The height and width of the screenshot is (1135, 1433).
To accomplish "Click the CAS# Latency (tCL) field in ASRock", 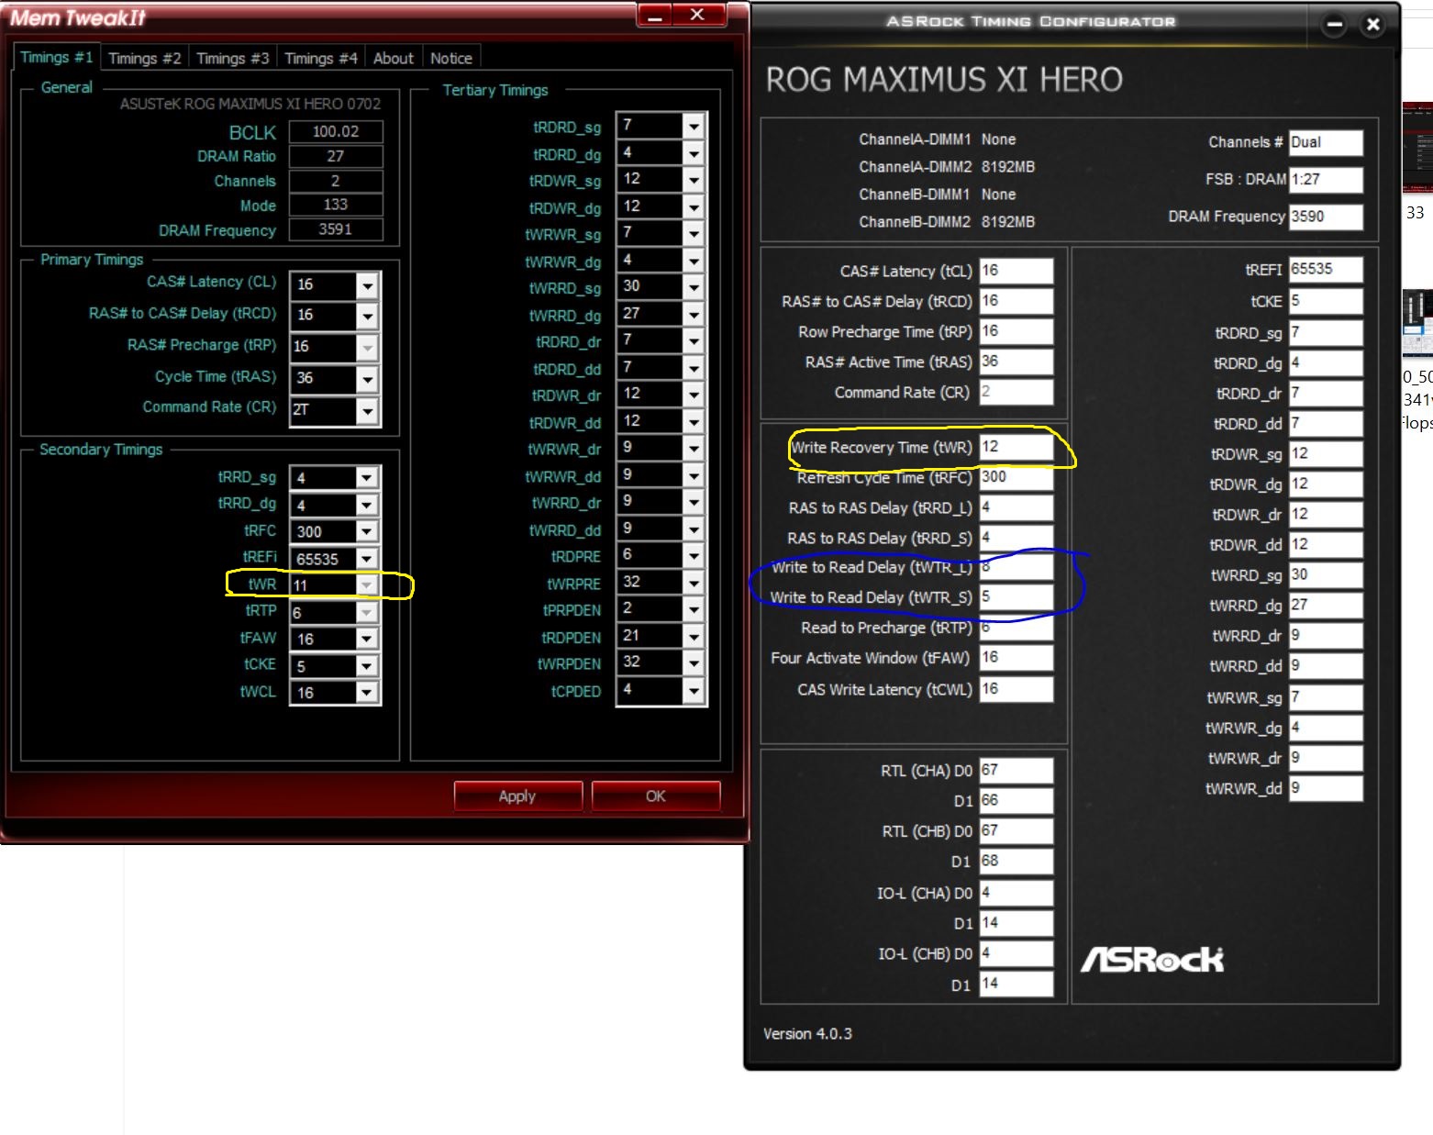I will [x=1016, y=271].
